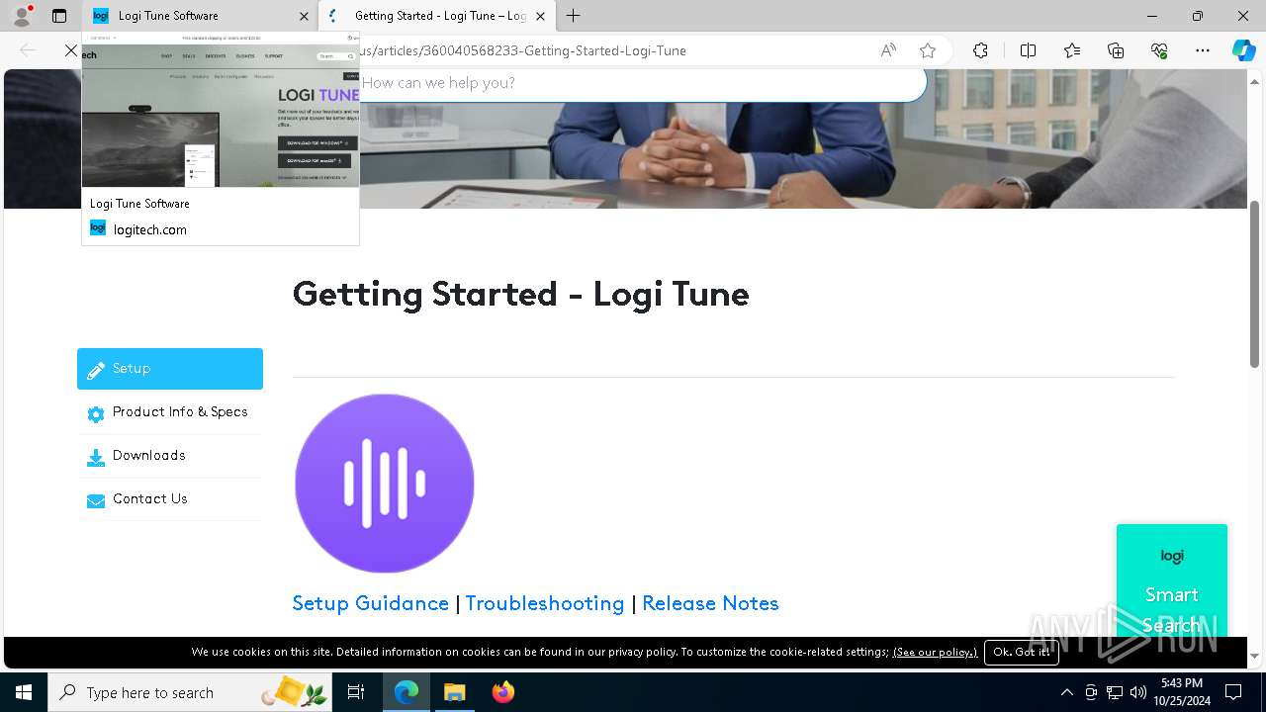Add this page to favorites
Image resolution: width=1266 pixels, height=712 pixels.
pyautogui.click(x=927, y=50)
